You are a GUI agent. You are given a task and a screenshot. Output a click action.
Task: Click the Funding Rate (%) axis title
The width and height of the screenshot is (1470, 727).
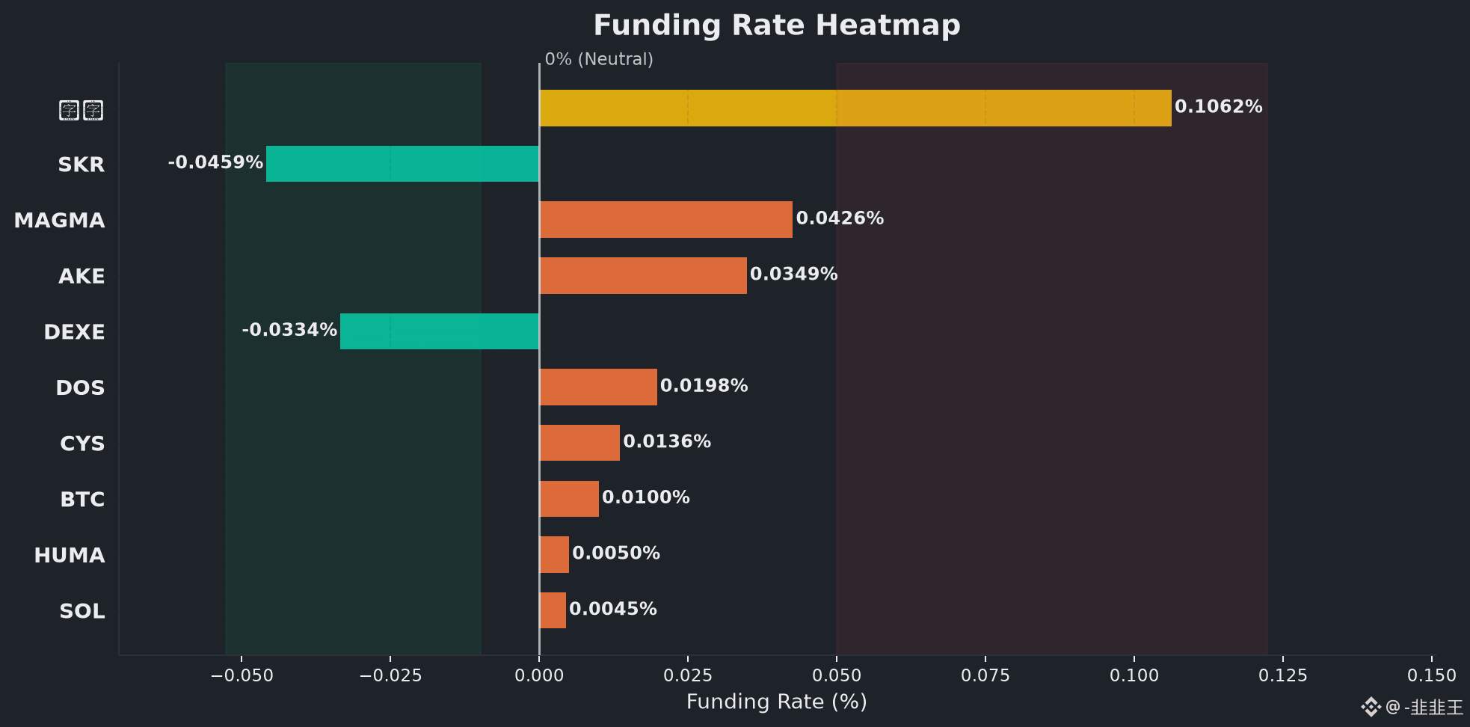coord(777,702)
